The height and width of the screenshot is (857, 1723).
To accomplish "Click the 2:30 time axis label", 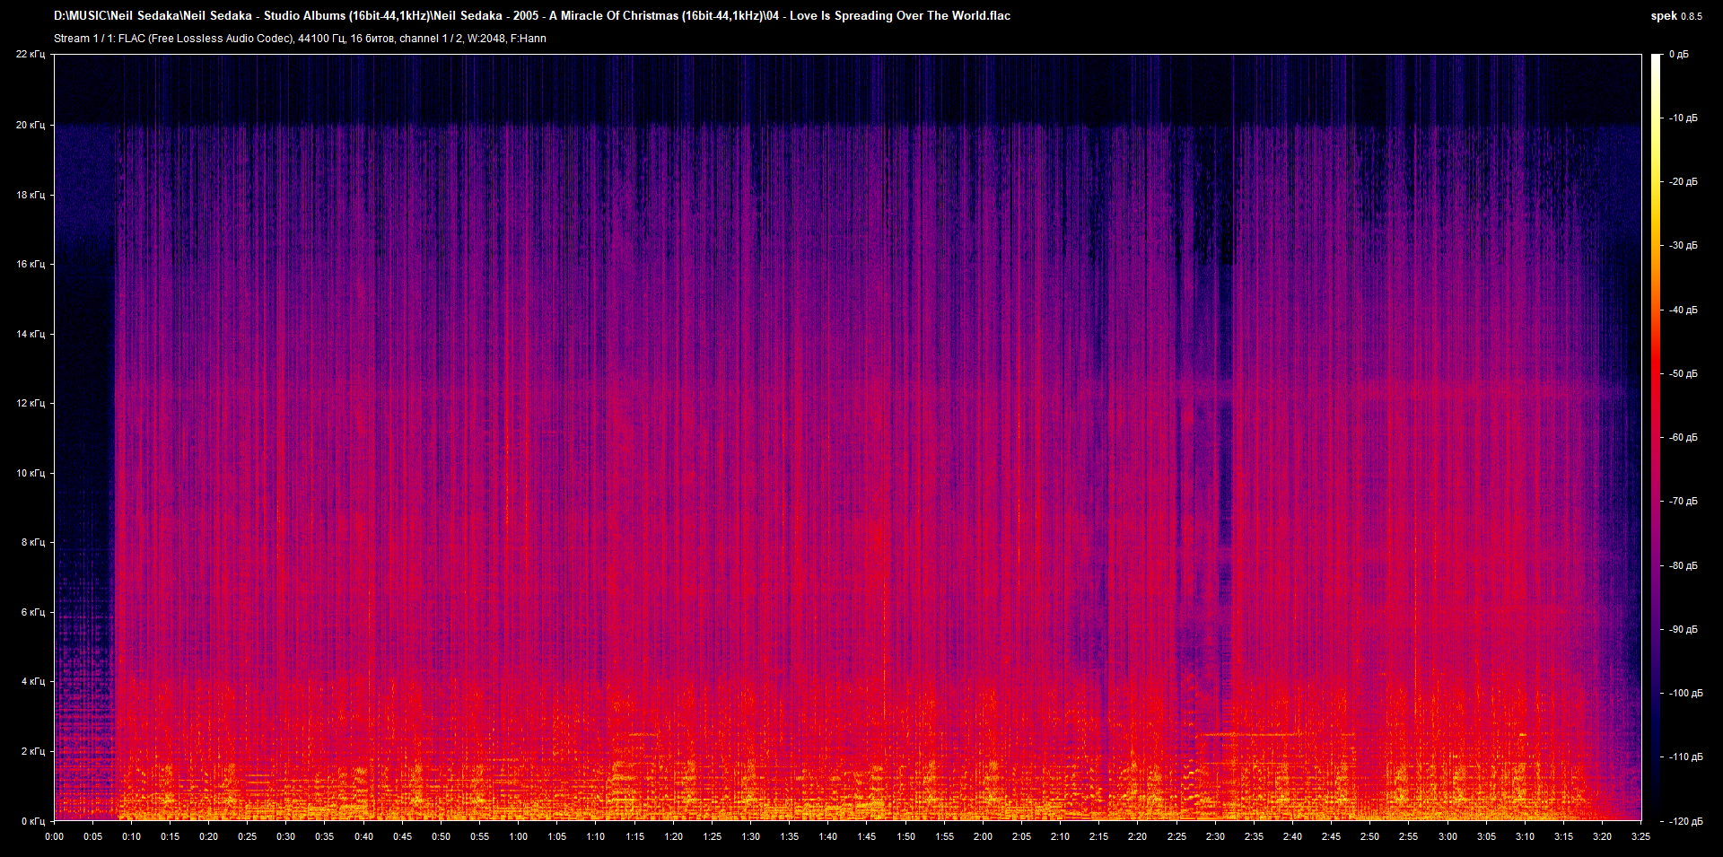I will (1215, 836).
